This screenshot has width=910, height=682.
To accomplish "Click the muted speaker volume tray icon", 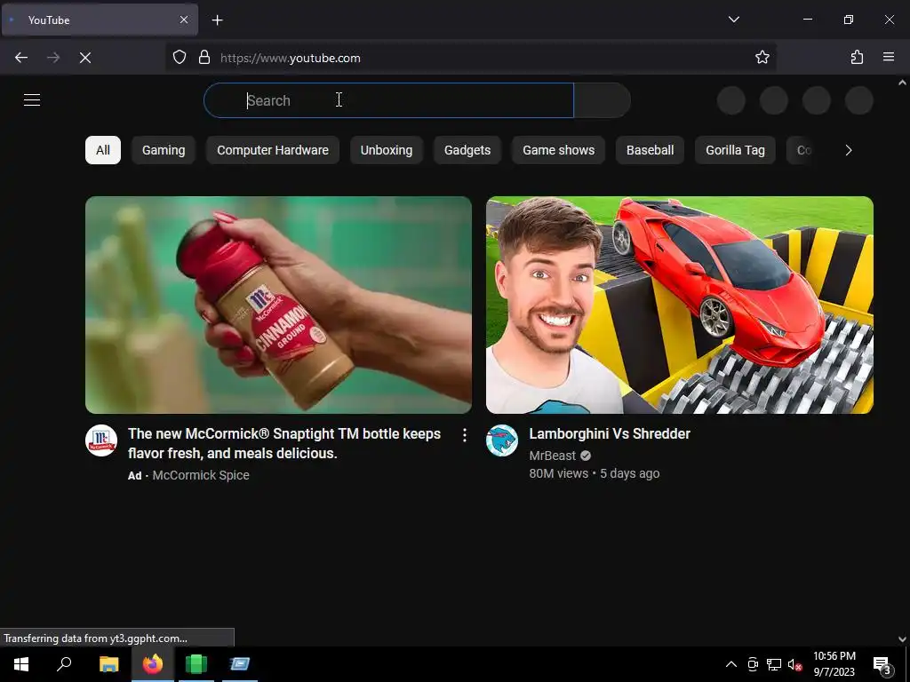I will pyautogui.click(x=794, y=664).
